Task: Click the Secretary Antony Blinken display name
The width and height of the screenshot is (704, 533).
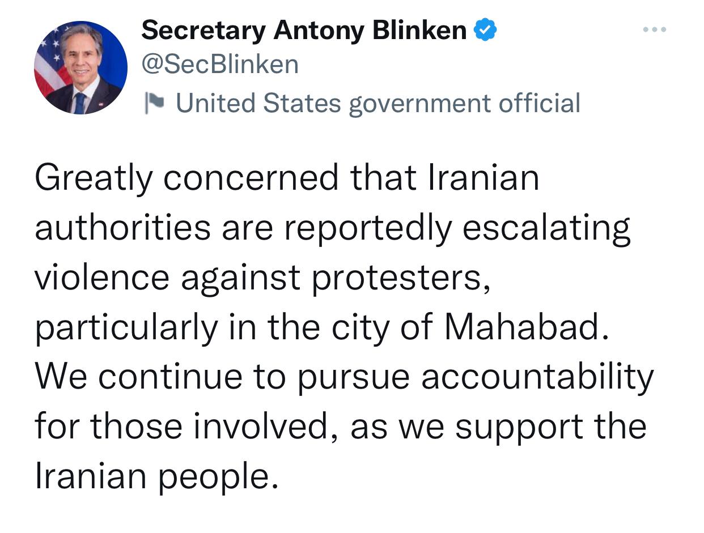Action: 304,31
